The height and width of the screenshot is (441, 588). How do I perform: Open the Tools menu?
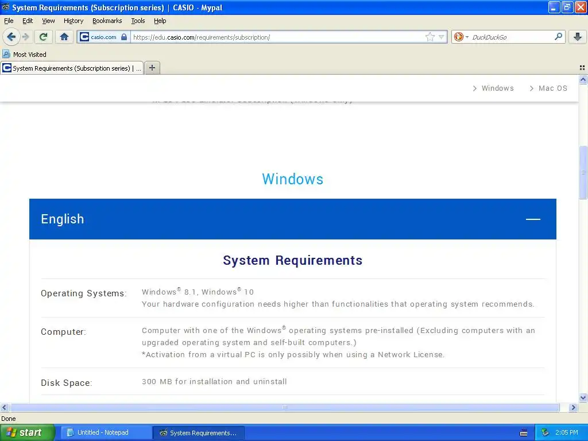138,21
